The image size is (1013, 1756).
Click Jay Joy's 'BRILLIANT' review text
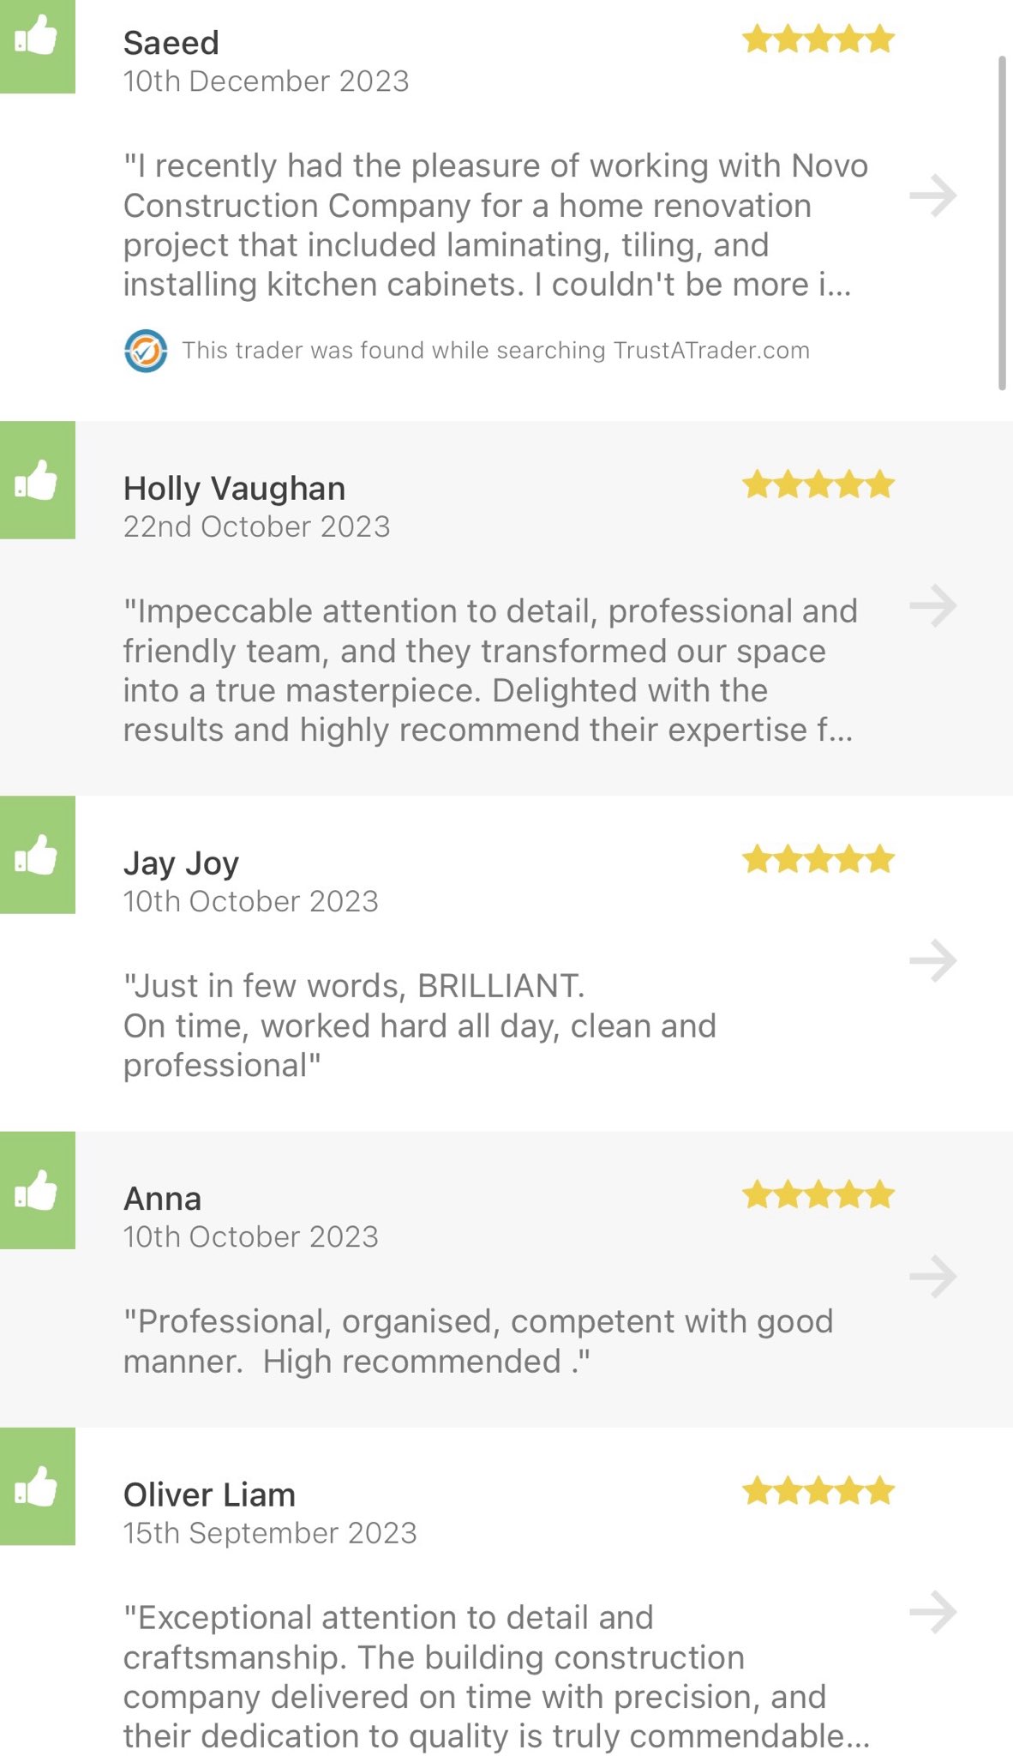tap(419, 1025)
